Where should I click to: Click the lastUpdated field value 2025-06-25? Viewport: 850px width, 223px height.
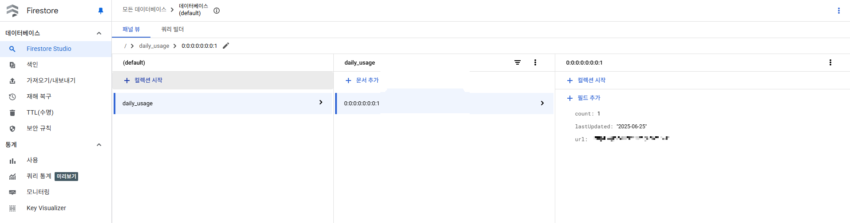coord(632,127)
